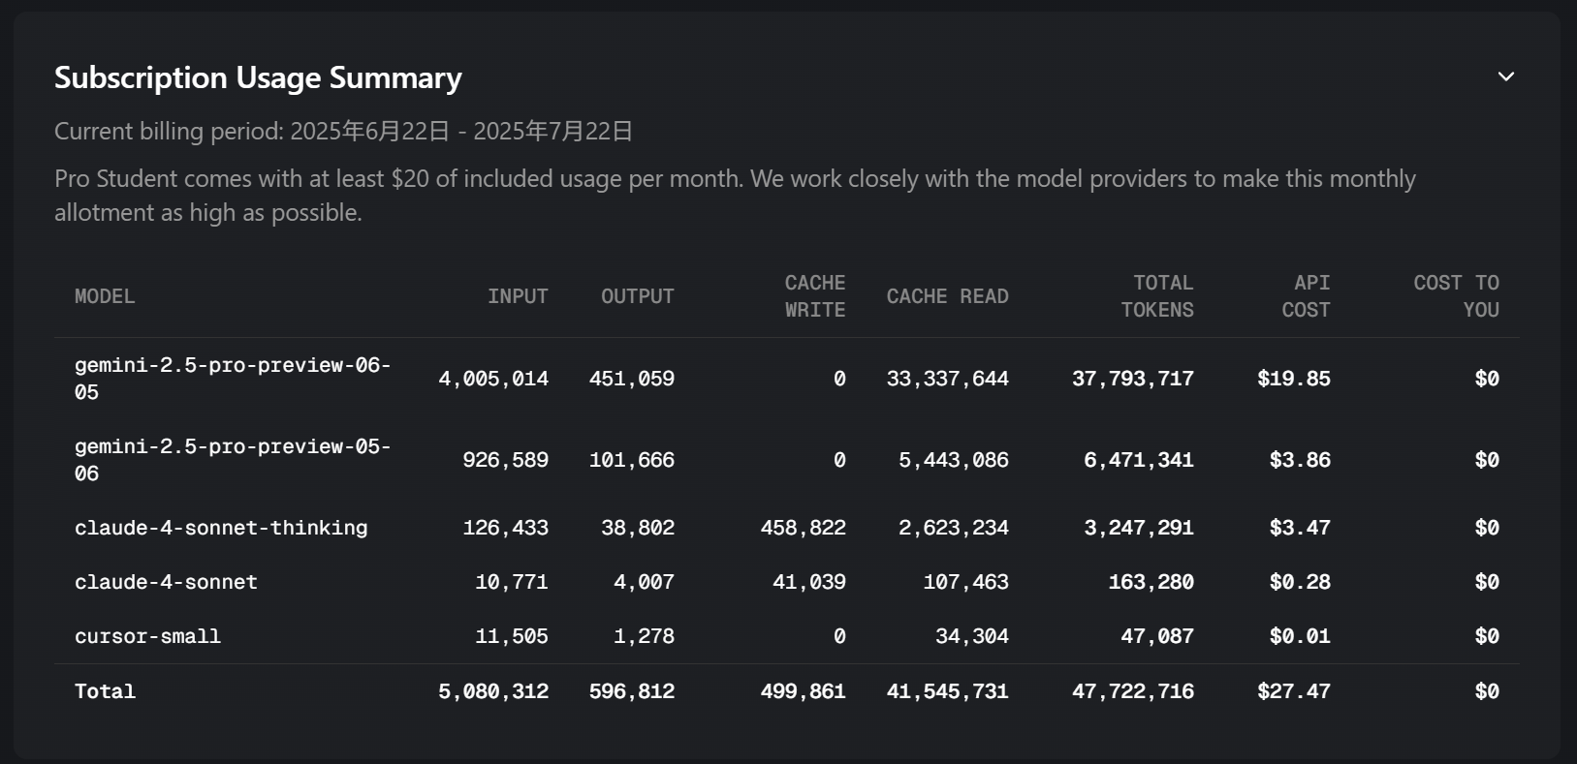1577x764 pixels.
Task: Click the TOTAL TOKENS column header
Action: [1157, 296]
